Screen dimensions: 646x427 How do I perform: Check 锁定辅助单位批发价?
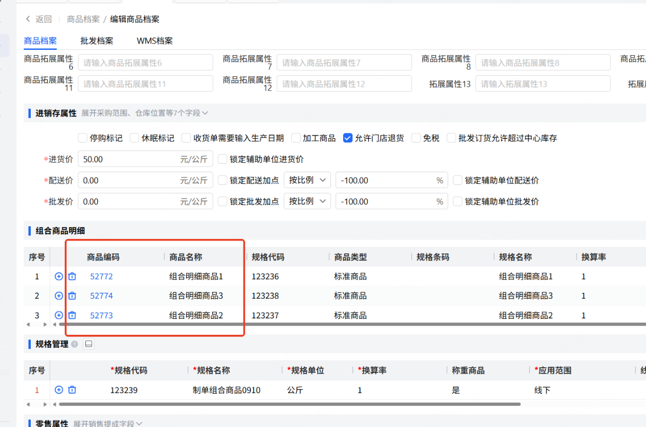click(x=458, y=201)
